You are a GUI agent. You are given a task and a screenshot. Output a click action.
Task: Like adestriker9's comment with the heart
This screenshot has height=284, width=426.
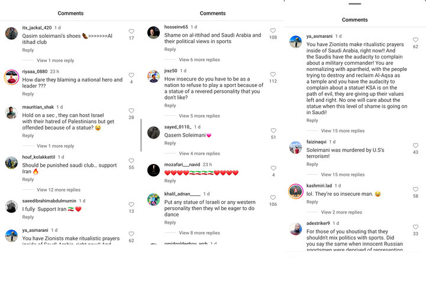pyautogui.click(x=415, y=227)
